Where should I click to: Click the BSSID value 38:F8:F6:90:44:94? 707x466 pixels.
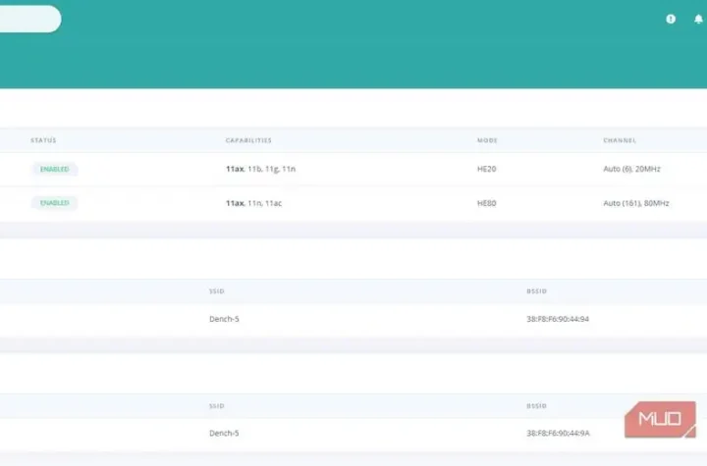(558, 319)
